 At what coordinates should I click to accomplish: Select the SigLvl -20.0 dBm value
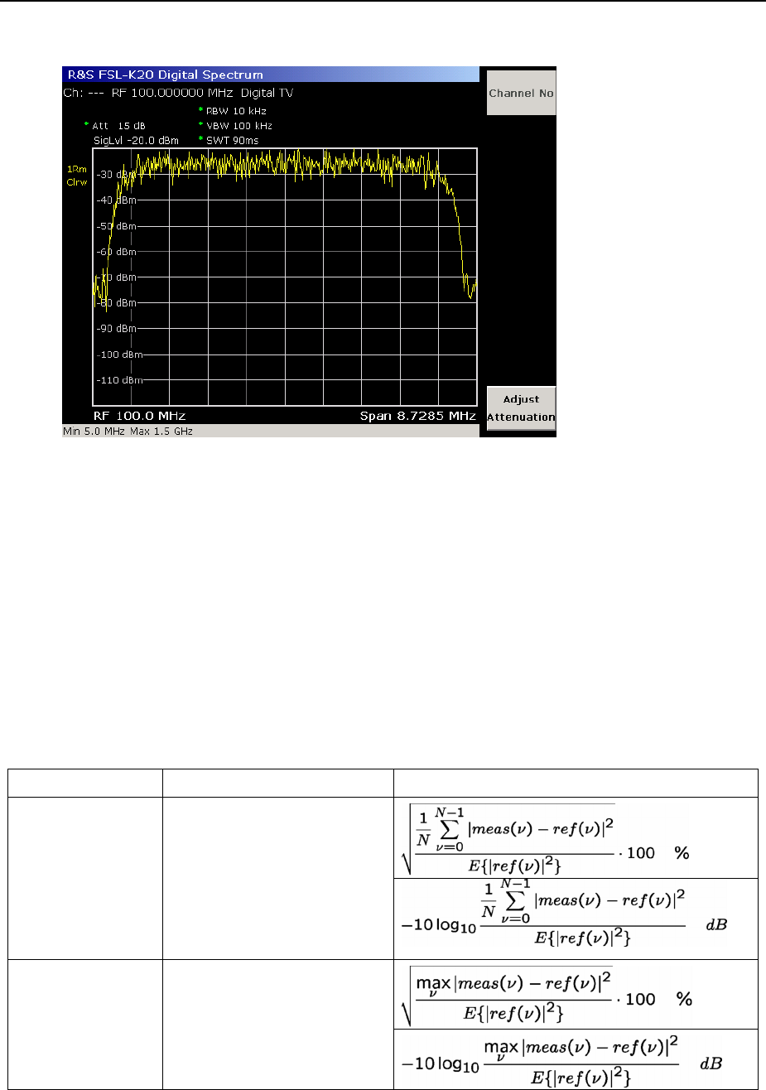click(135, 141)
